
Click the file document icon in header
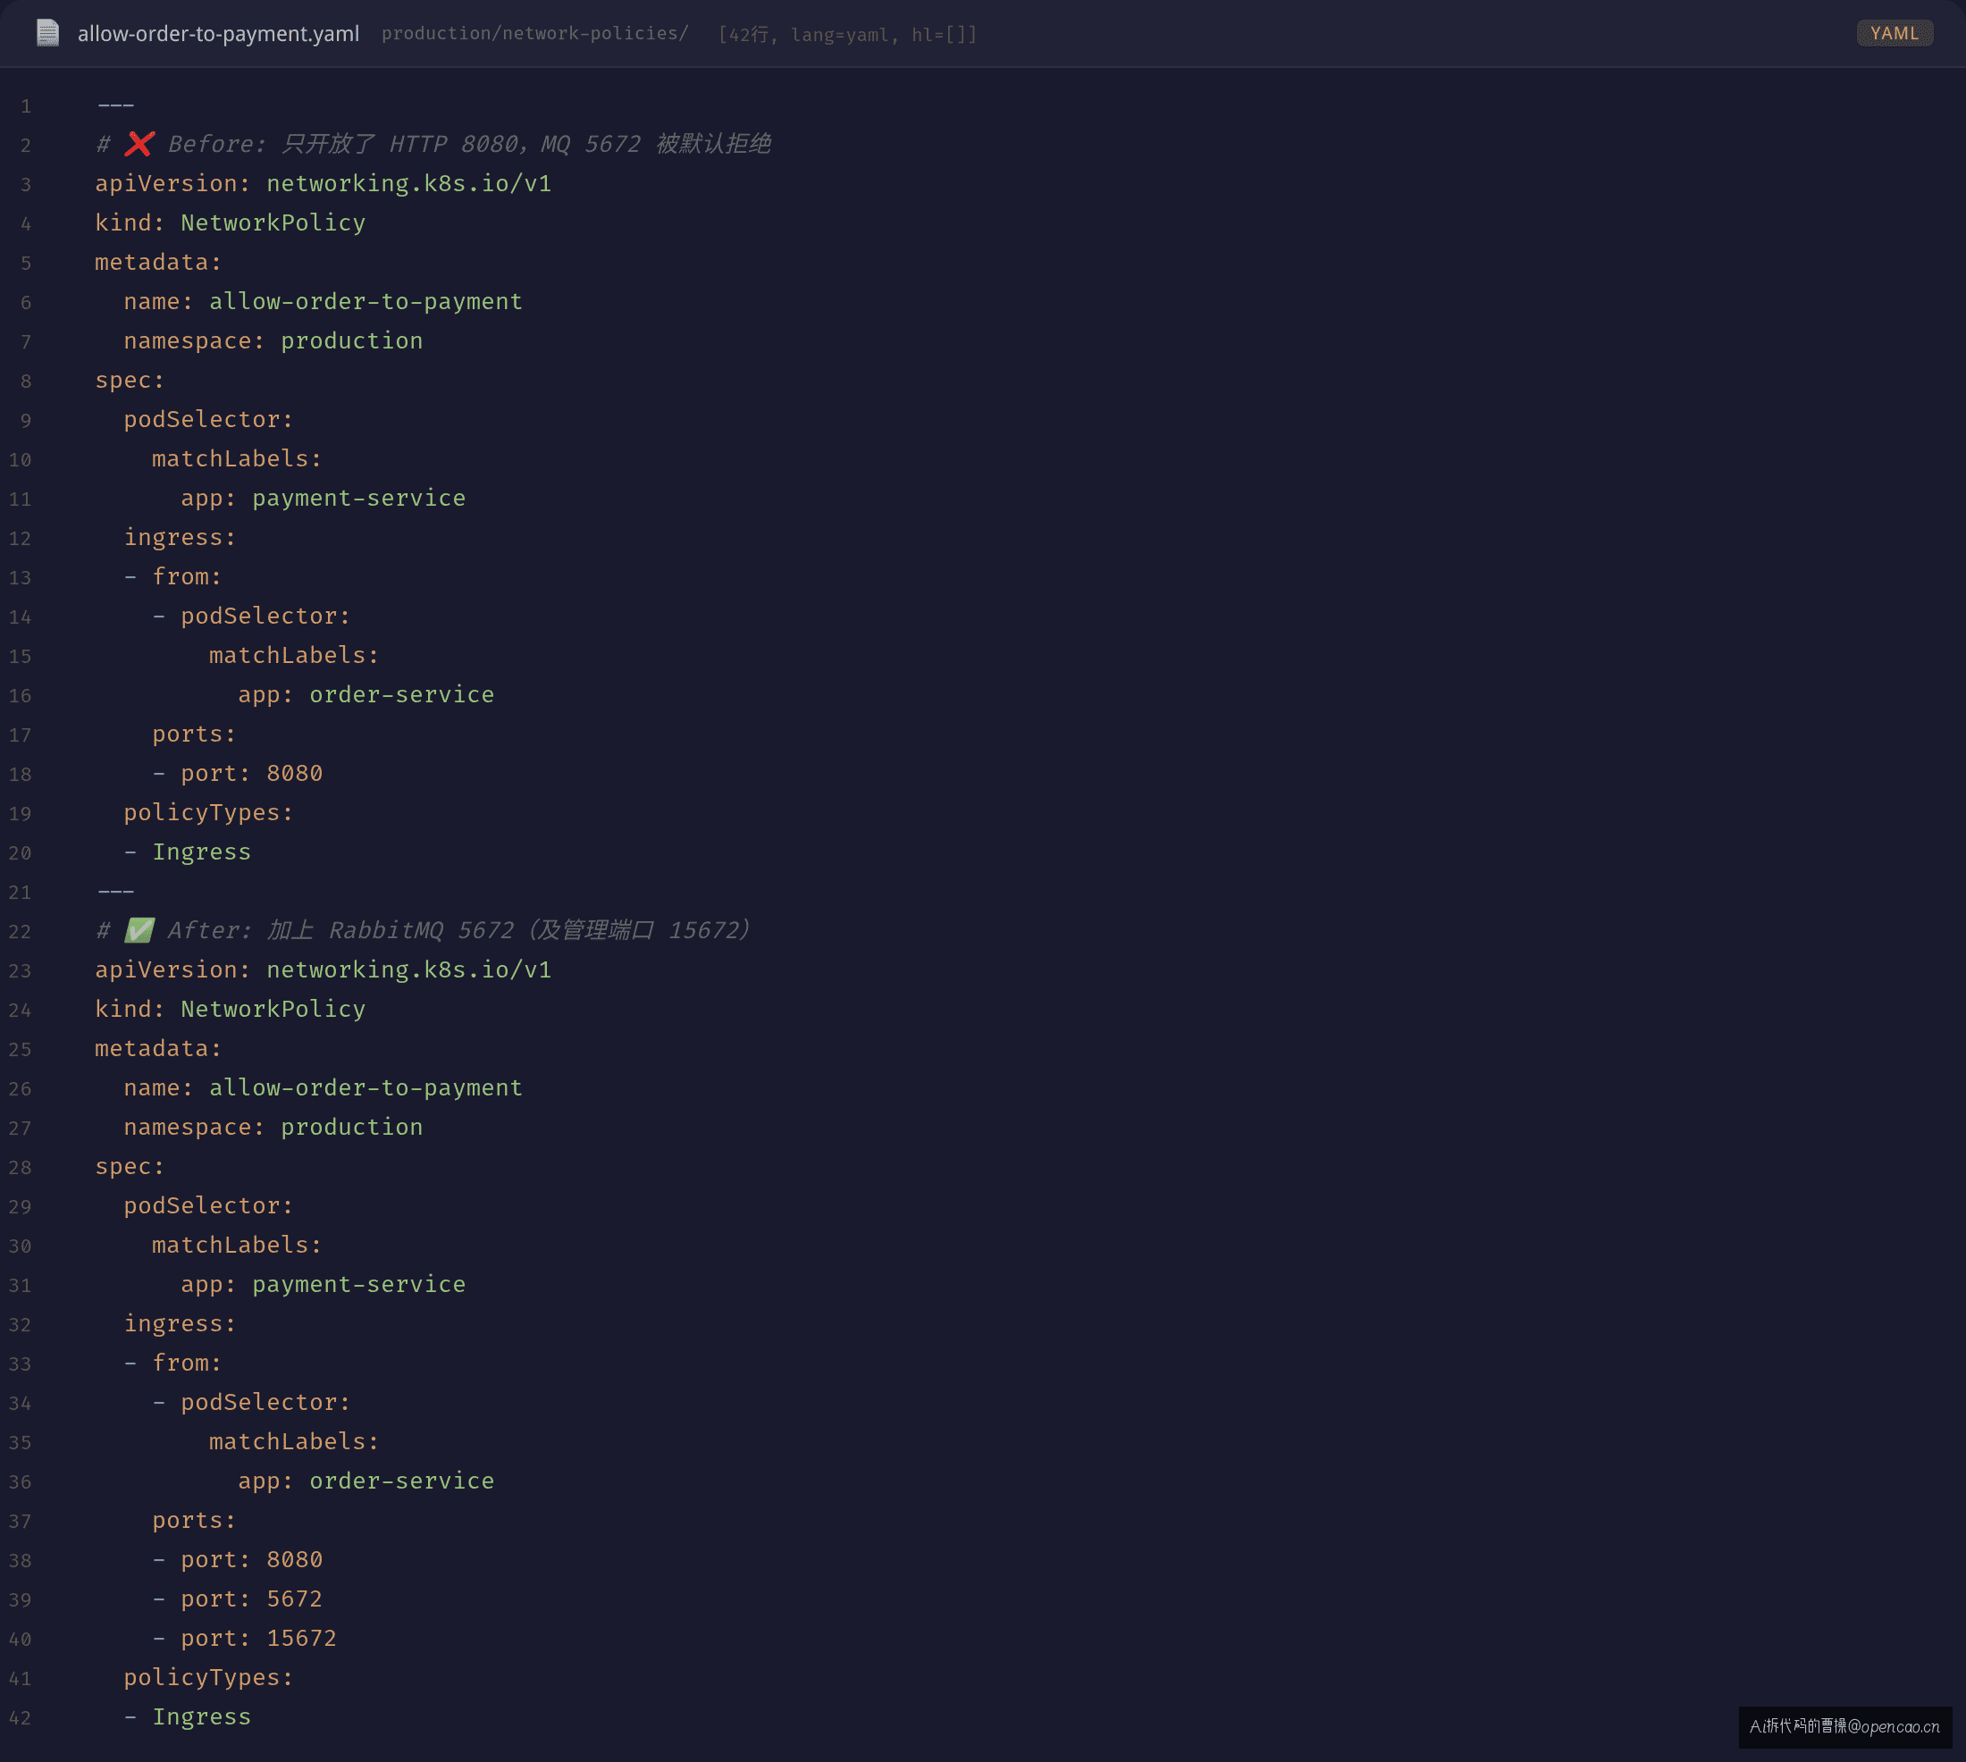click(x=47, y=33)
